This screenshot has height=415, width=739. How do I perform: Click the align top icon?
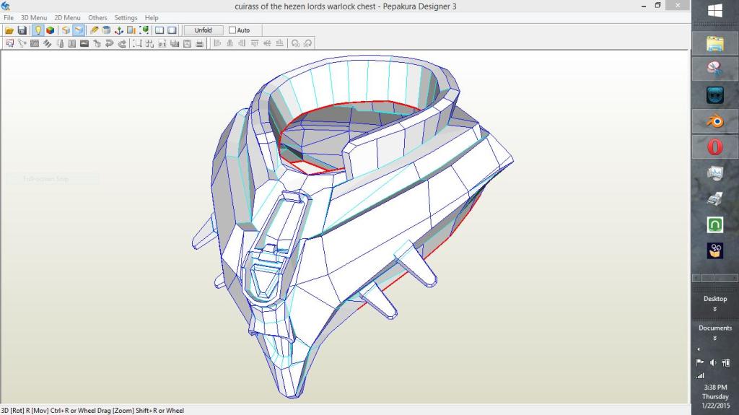(255, 43)
